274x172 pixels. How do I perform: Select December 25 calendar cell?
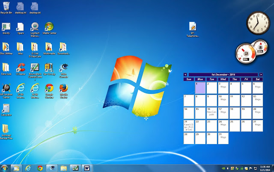point(235,126)
